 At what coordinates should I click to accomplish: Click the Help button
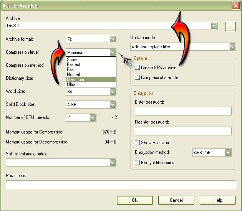[x=218, y=200]
